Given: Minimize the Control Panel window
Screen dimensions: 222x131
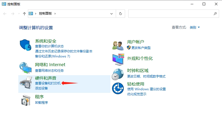Looking at the screenshot, I should tap(192, 4).
